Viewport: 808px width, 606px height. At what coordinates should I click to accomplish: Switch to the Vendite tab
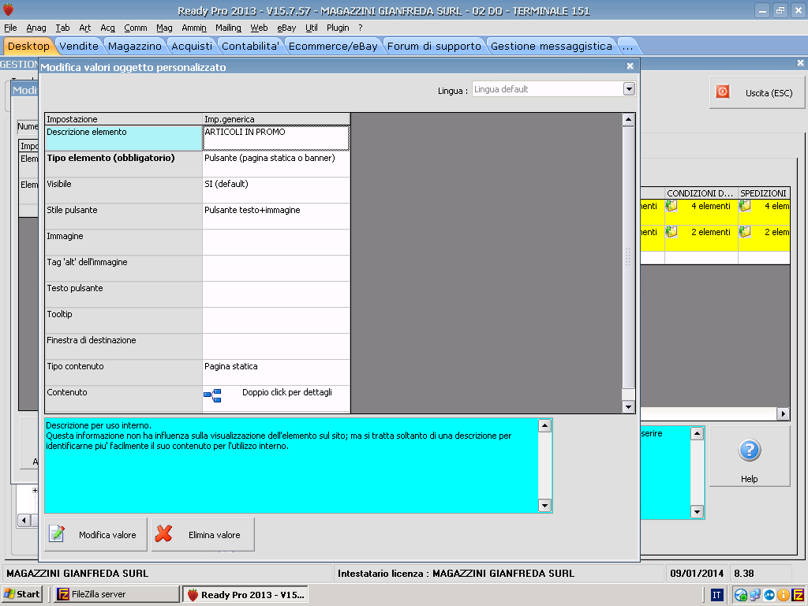tap(79, 47)
